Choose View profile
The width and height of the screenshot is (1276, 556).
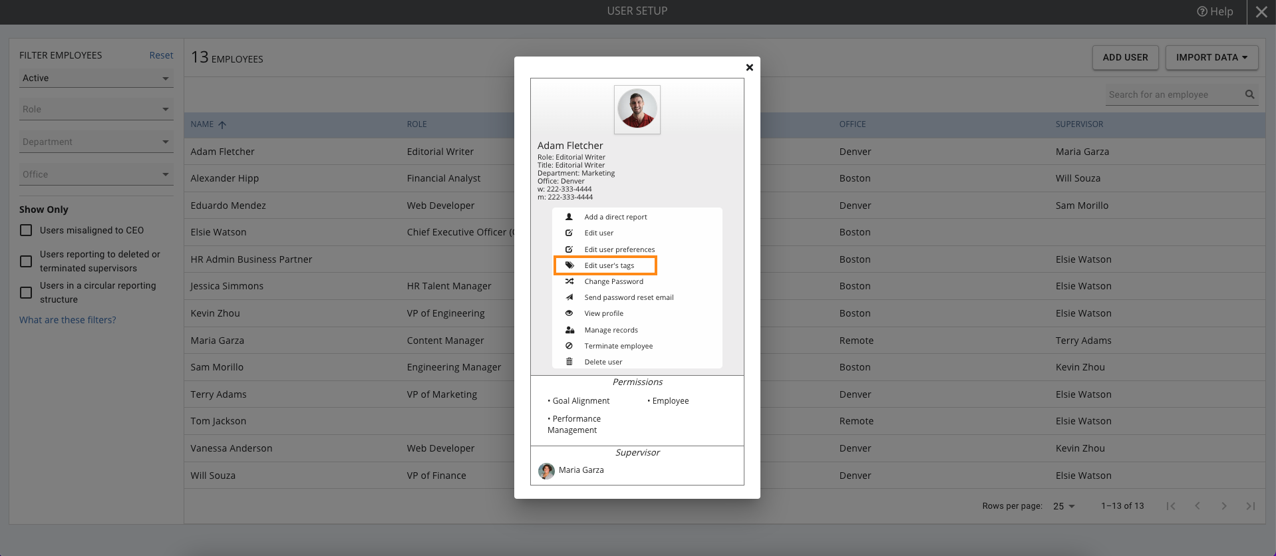point(603,313)
